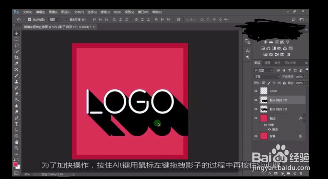Click the zoom percentage field showing 50%
The height and width of the screenshot is (179, 328).
coord(27,174)
